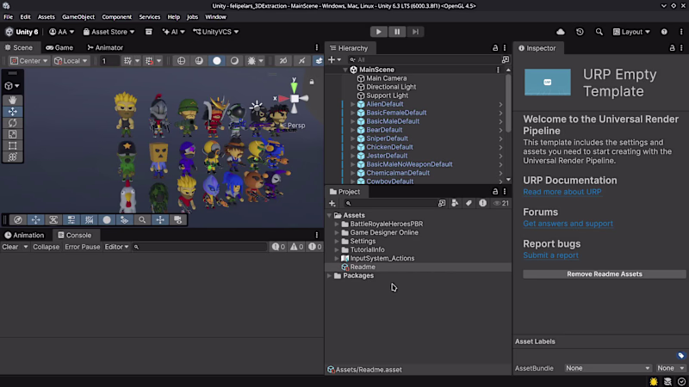Toggle the Hierarchy panel lock
The image size is (689, 387).
click(495, 48)
